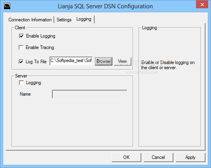Switch to the Connection Information tab
The width and height of the screenshot is (211, 168).
pyautogui.click(x=30, y=20)
